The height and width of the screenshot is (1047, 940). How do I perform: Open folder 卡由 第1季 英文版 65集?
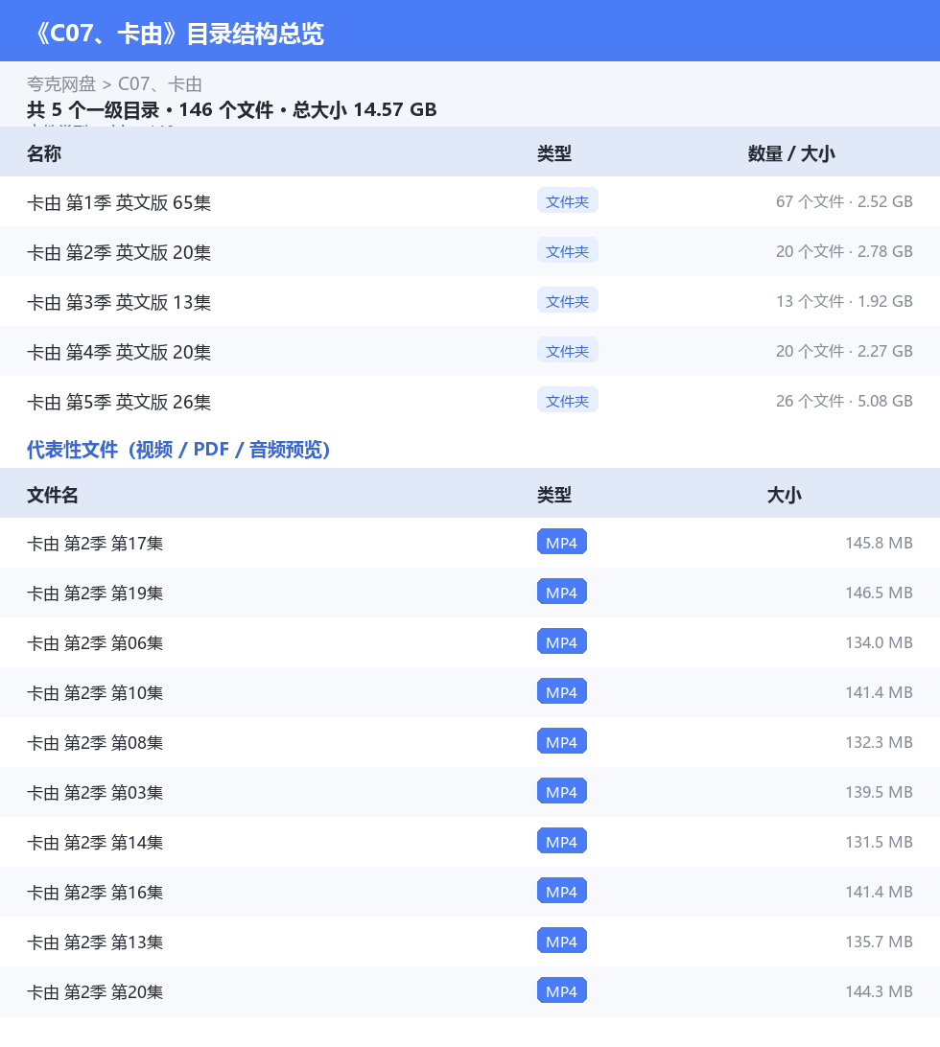click(119, 202)
